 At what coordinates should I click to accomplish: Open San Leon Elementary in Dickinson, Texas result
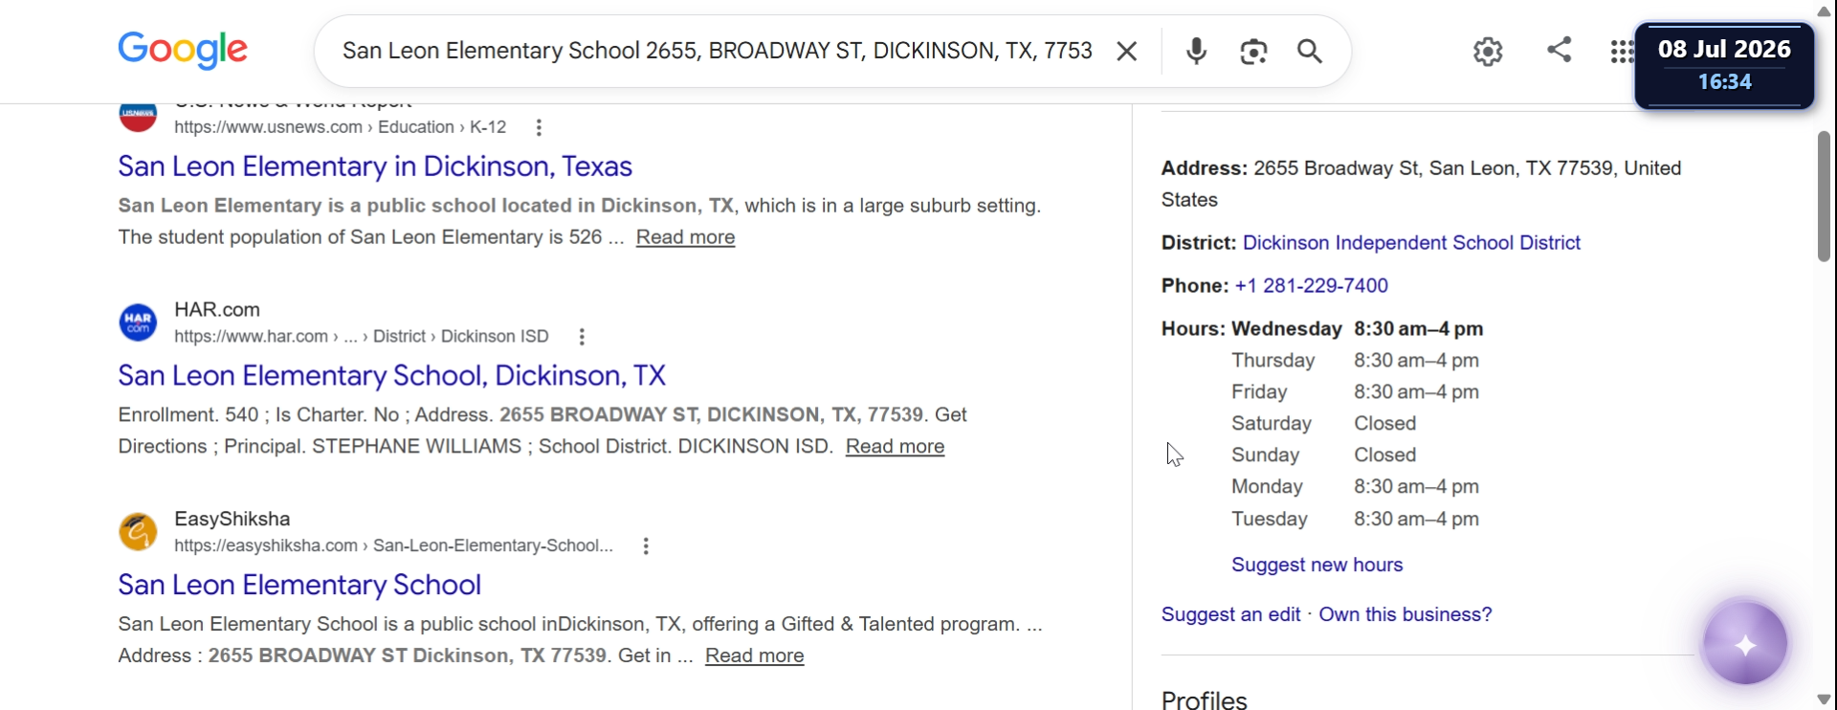[x=375, y=166]
